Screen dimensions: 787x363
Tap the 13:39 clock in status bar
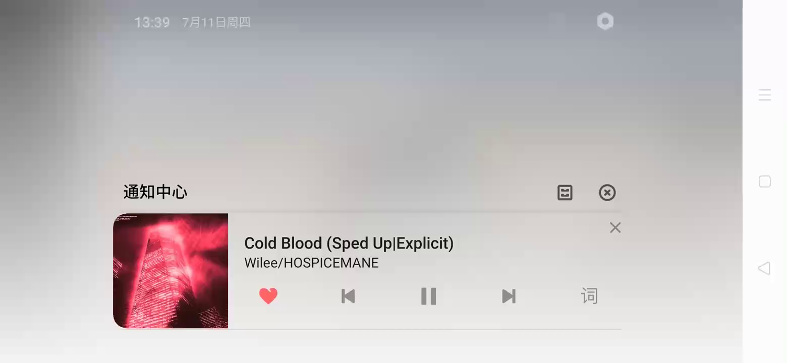coord(152,22)
